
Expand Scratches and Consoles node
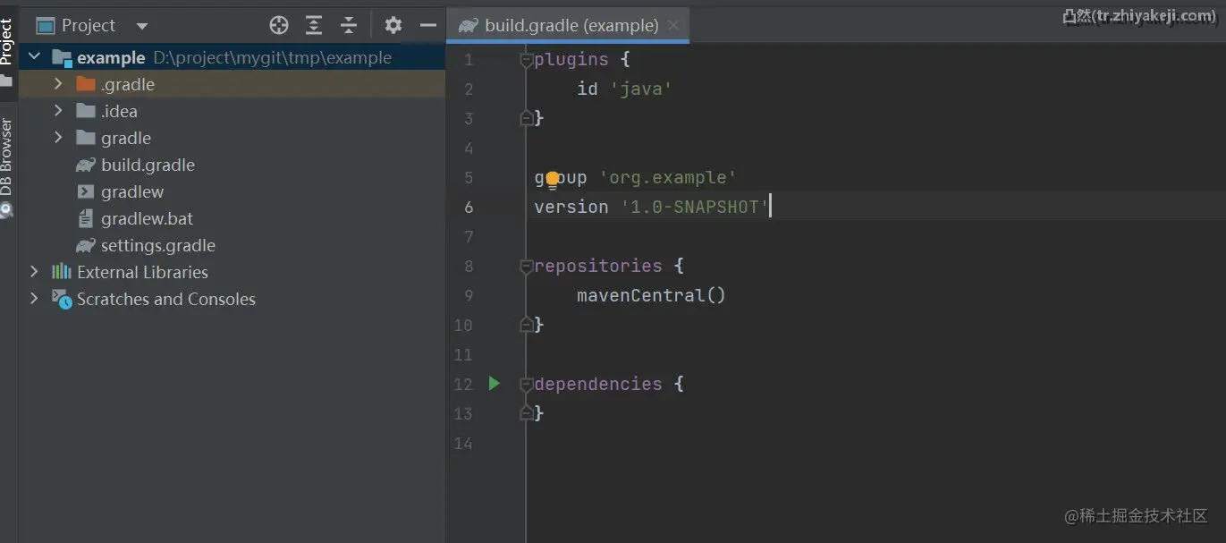(x=34, y=299)
